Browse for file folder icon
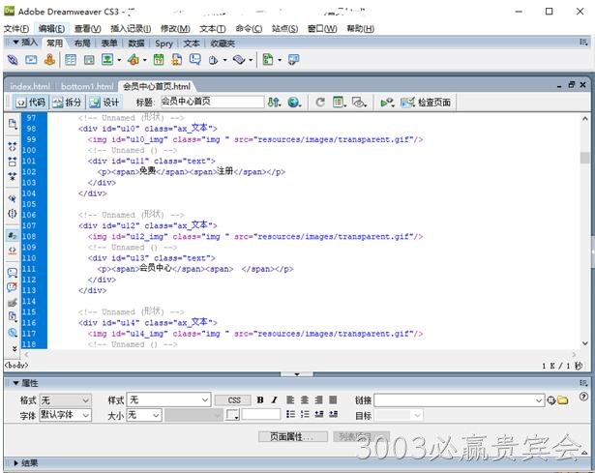Screen dimensions: 595x473 [x=562, y=399]
